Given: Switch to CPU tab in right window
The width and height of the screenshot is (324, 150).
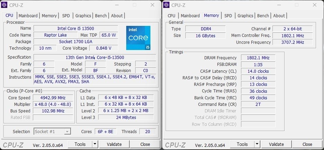Looking at the screenshot, I should click(x=172, y=16).
